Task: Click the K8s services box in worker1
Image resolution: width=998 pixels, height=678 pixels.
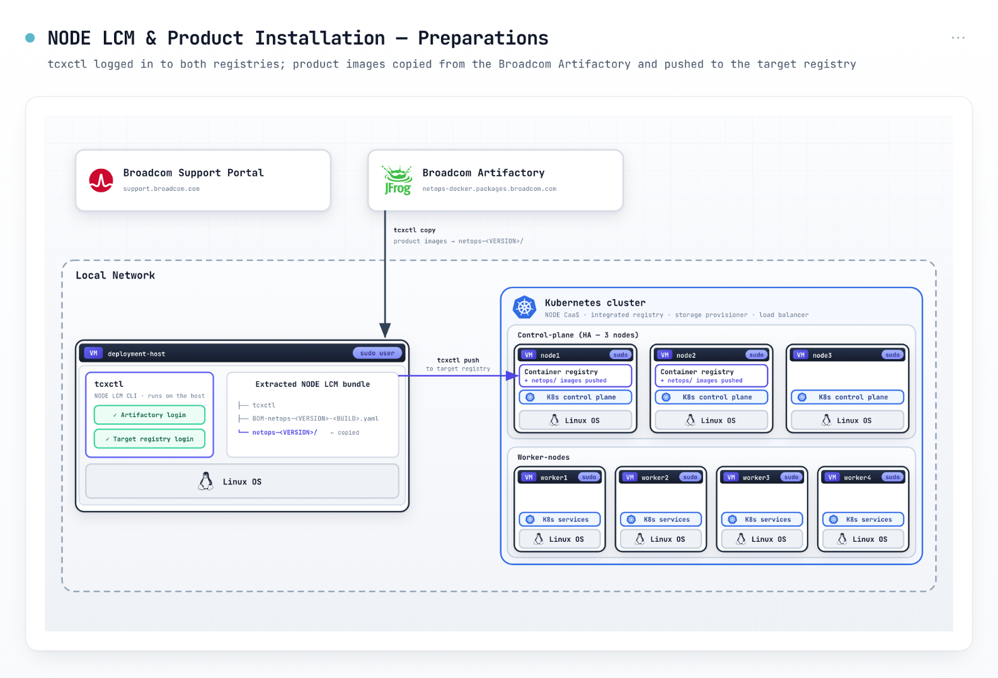Action: point(559,519)
